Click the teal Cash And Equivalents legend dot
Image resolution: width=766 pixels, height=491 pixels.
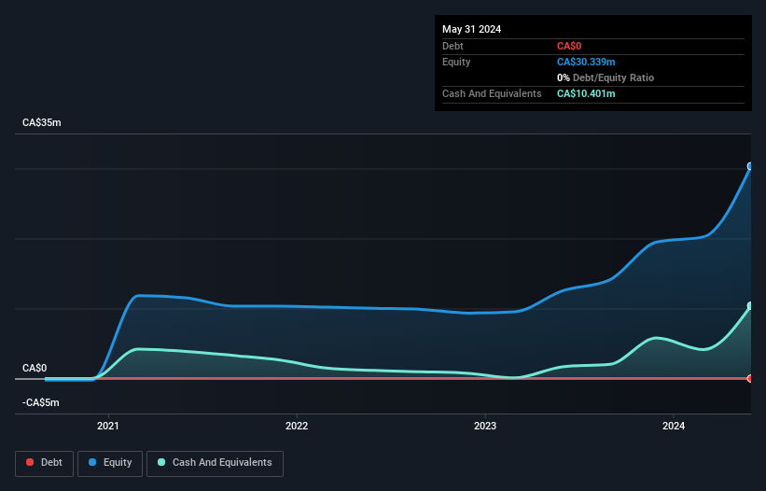(x=162, y=462)
